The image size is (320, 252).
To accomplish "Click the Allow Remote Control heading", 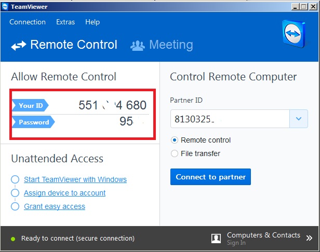I will click(x=63, y=77).
